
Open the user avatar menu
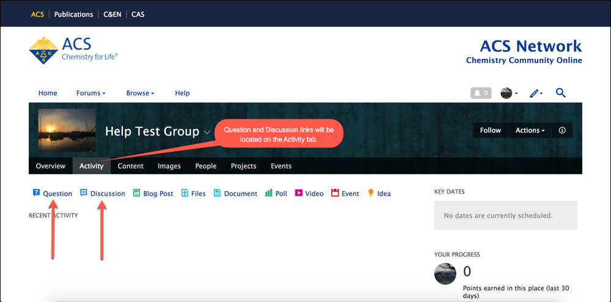509,93
